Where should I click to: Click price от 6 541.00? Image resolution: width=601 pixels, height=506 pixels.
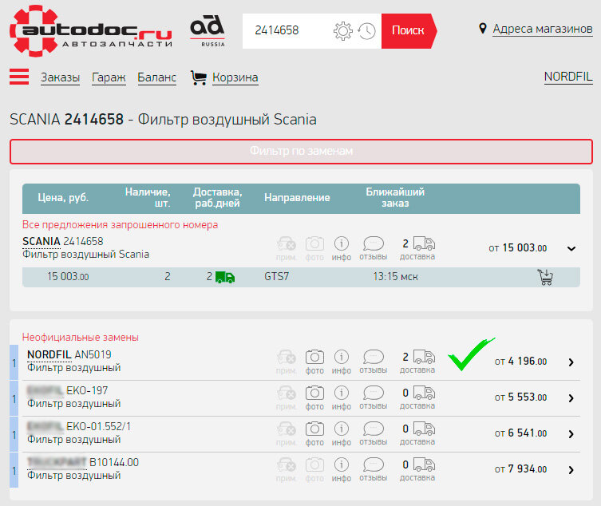click(x=520, y=433)
